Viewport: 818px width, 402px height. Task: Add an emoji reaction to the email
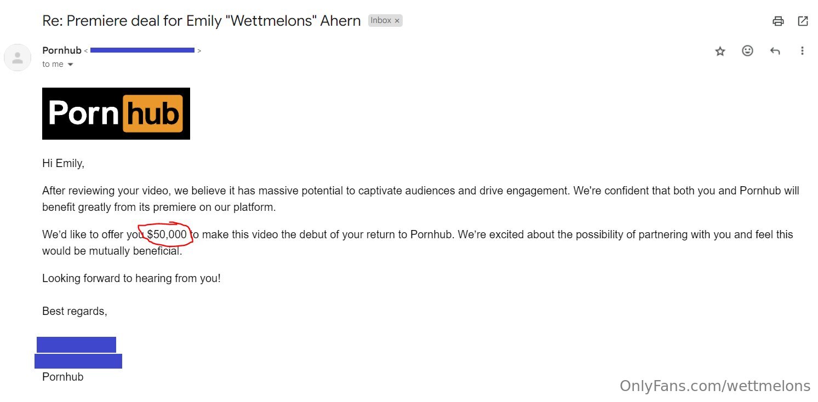[747, 51]
